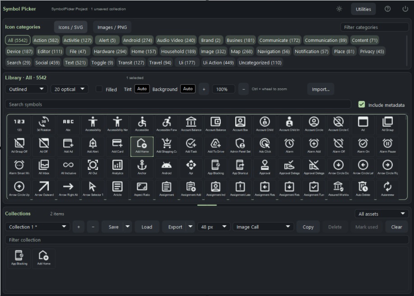
Task: Click the Import... button
Action: 321,89
